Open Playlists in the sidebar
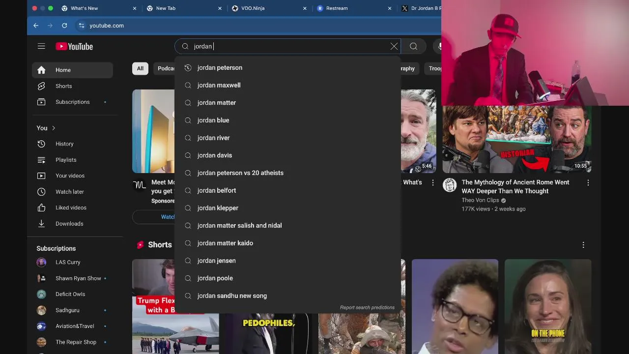The width and height of the screenshot is (629, 354). tap(73, 160)
